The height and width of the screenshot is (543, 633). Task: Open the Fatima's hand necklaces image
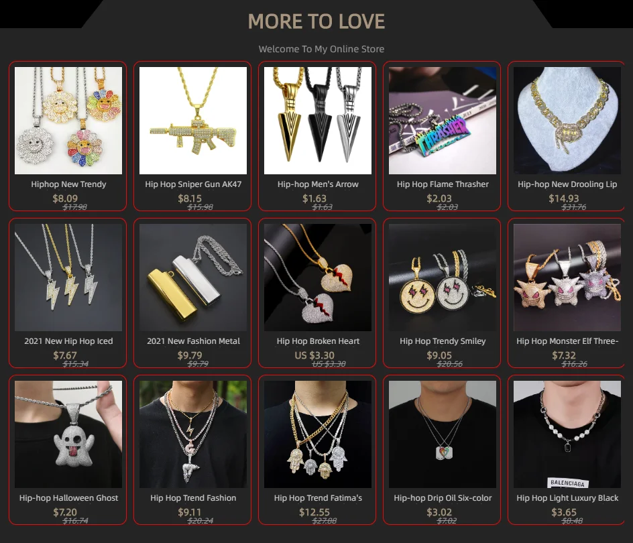[318, 434]
